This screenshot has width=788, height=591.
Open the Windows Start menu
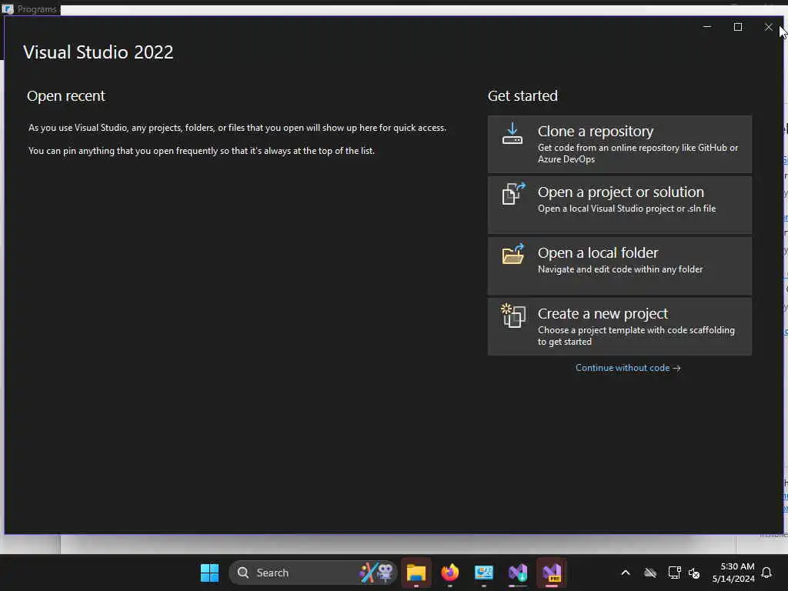(x=209, y=573)
